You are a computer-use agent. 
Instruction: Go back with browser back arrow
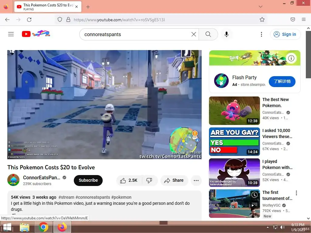7,20
